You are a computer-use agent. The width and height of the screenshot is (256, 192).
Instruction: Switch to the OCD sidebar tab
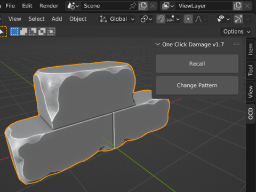250,114
